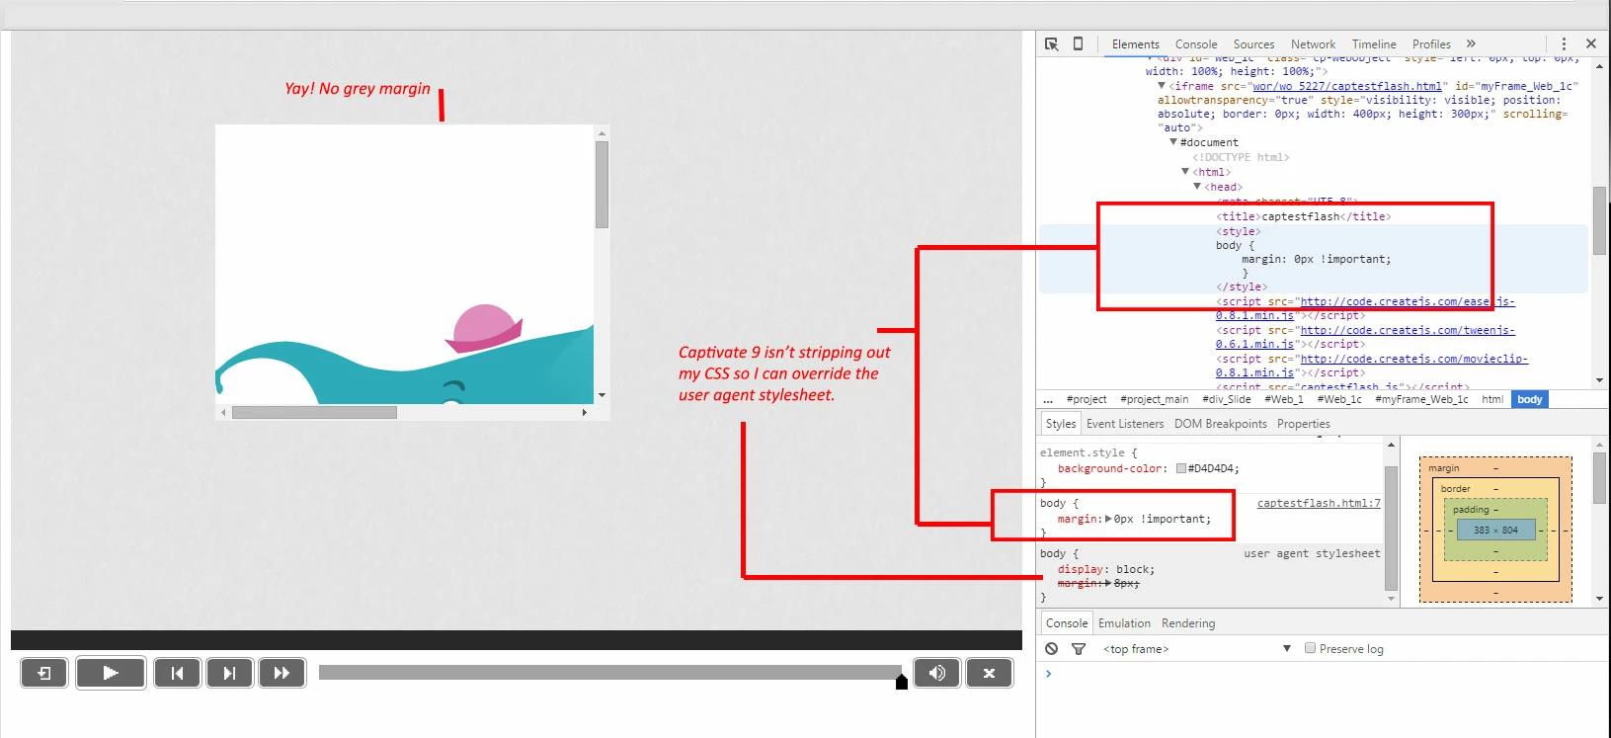Open the top frame context dropdown
1611x738 pixels.
pos(1197,649)
